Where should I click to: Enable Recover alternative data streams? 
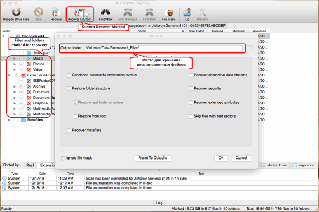[x=191, y=75]
